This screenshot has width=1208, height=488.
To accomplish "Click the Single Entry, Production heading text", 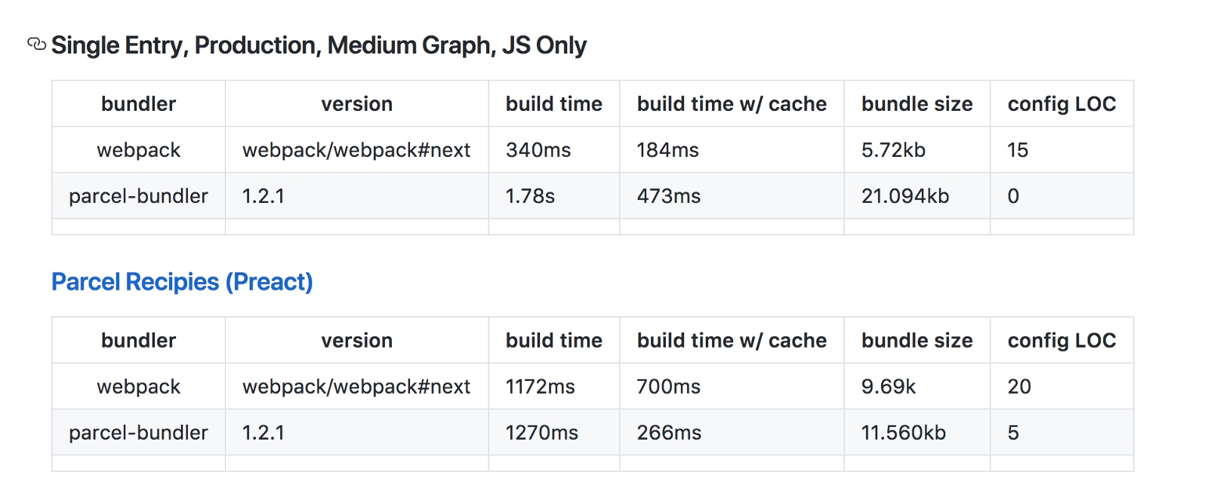I will click(319, 45).
